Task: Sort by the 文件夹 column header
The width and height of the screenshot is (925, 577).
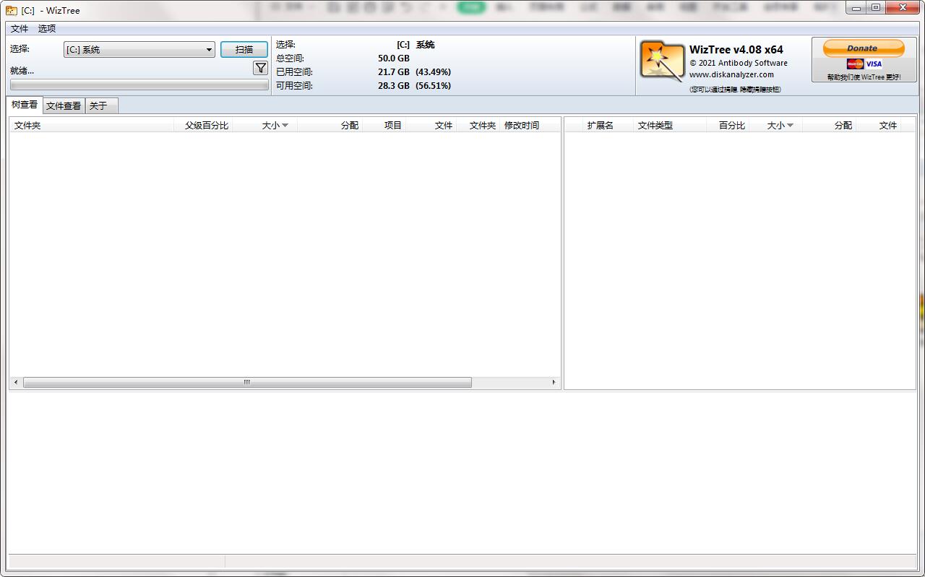Action: 27,125
